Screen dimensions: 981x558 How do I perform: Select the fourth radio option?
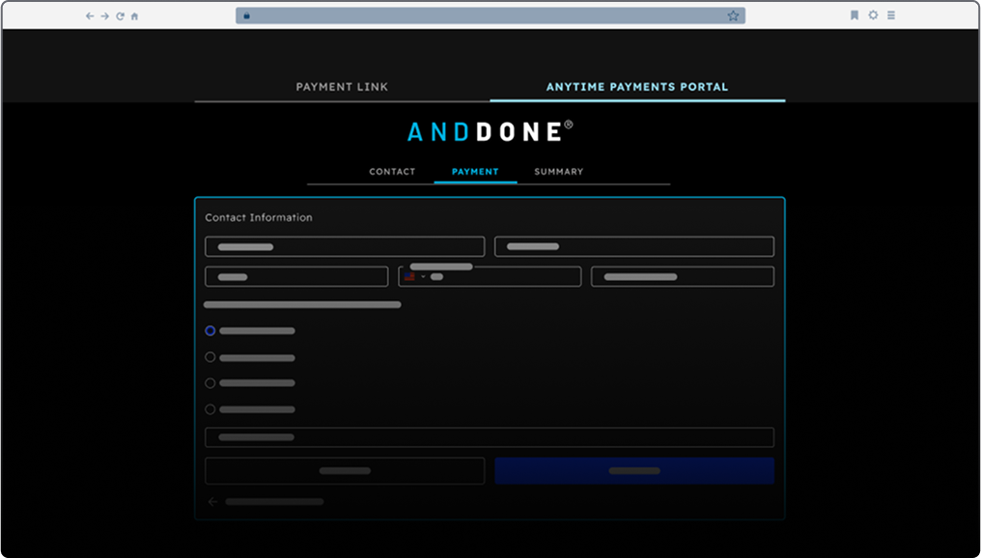pos(210,409)
